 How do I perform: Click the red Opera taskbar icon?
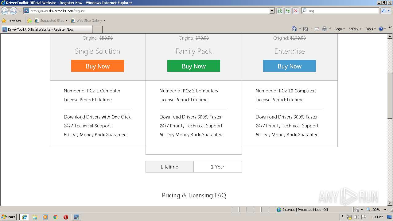(x=66, y=217)
